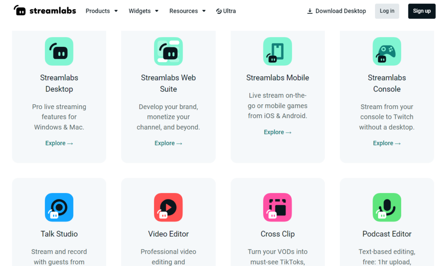The image size is (437, 266).
Task: Select the Streamlabs Desktop title
Action: pos(59,83)
